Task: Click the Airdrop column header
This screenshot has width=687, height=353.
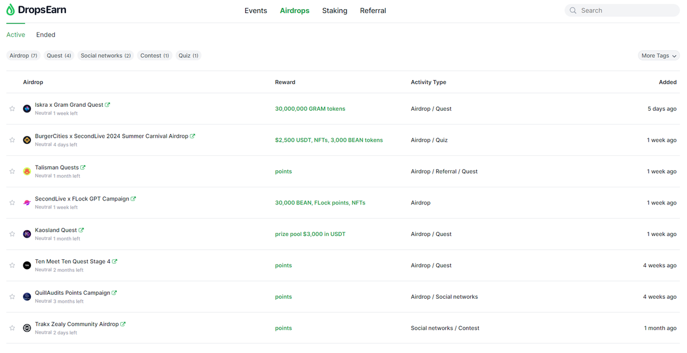Action: (x=33, y=82)
